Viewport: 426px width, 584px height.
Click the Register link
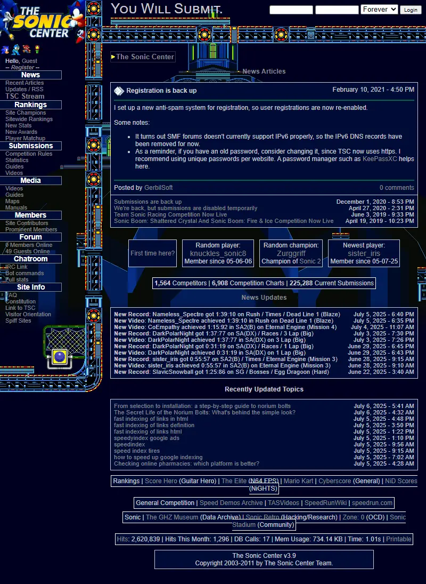(x=22, y=67)
